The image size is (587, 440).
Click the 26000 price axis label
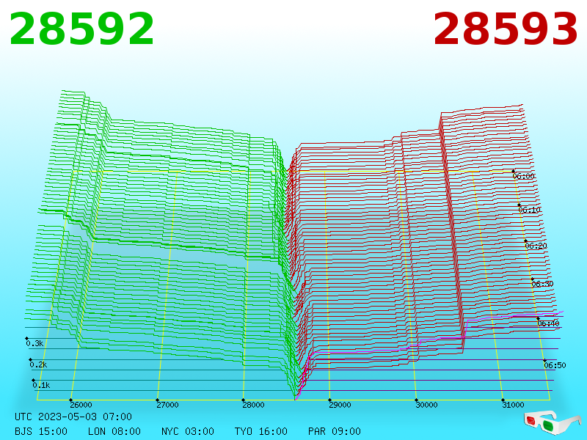click(x=81, y=405)
